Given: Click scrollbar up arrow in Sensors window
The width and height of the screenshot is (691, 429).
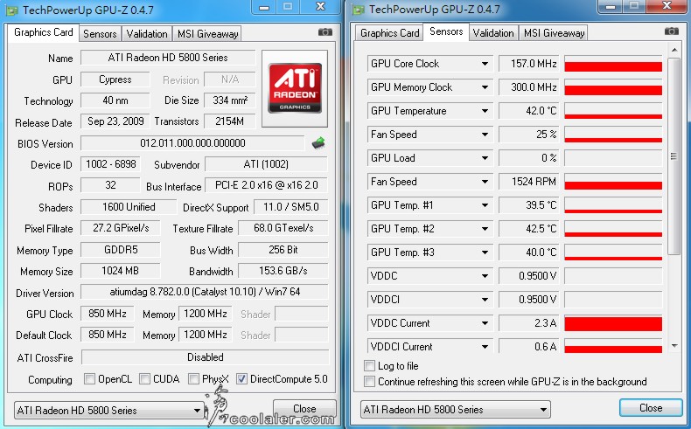Looking at the screenshot, I should click(x=674, y=50).
